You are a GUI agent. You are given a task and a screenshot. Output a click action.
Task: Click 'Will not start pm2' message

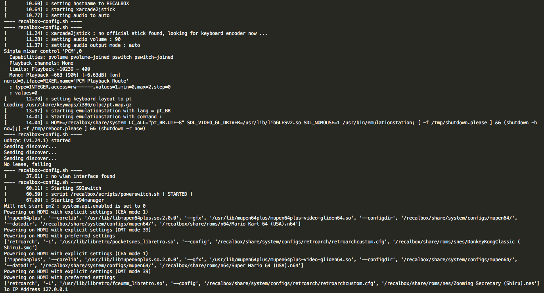click(x=75, y=206)
